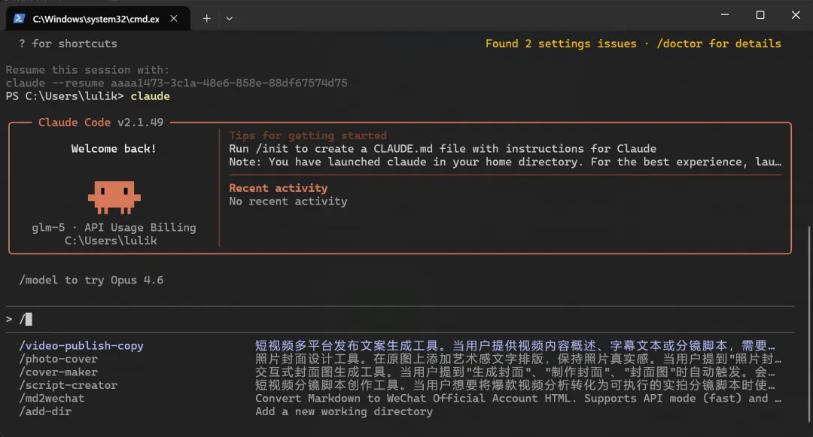This screenshot has width=813, height=437.
Task: Maximize the terminal window
Action: [x=760, y=15]
